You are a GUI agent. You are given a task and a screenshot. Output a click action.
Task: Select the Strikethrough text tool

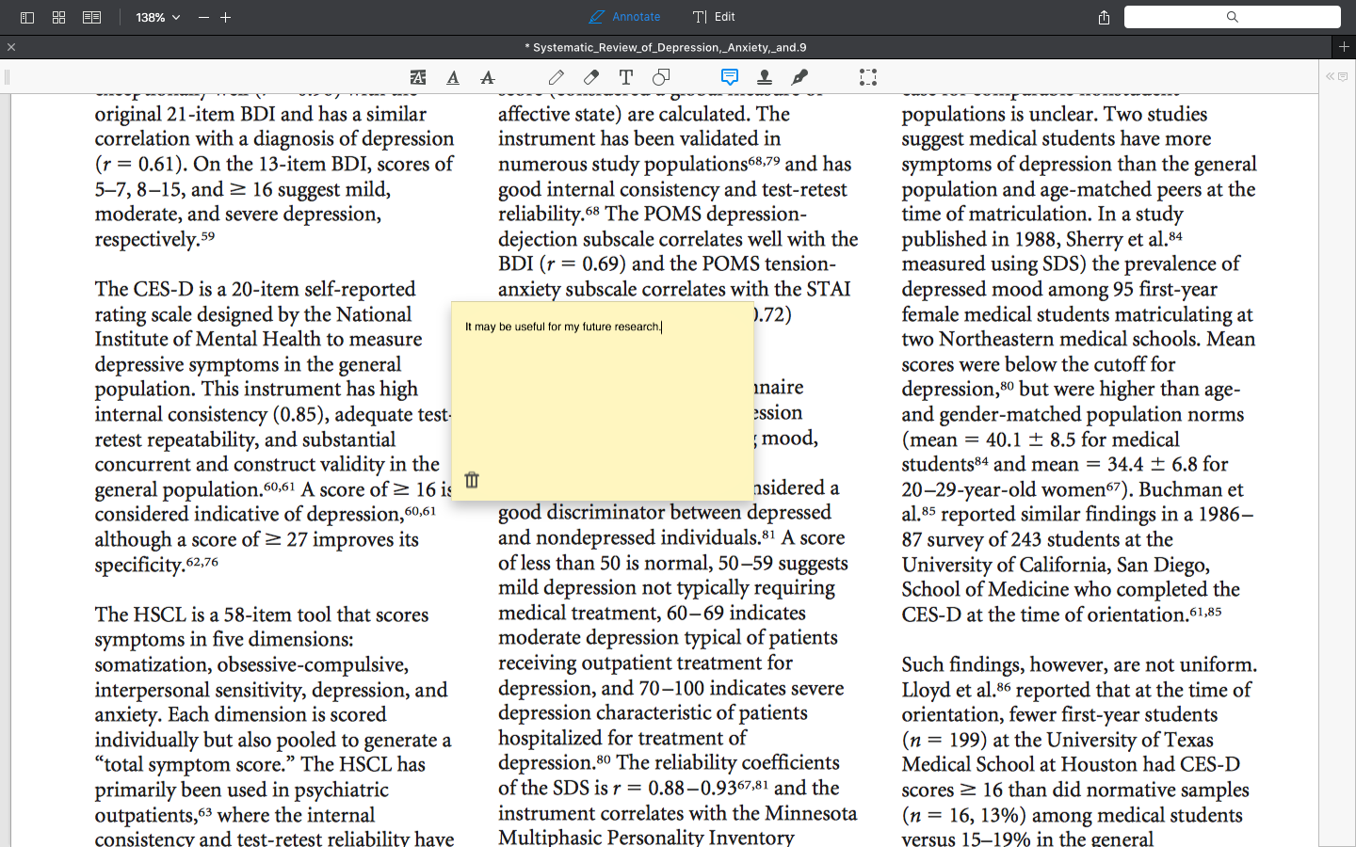488,77
